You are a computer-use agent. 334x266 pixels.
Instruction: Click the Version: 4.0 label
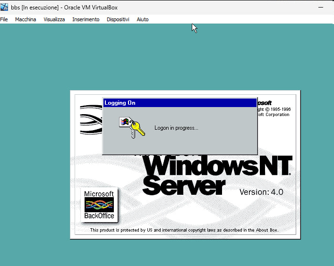(x=261, y=192)
